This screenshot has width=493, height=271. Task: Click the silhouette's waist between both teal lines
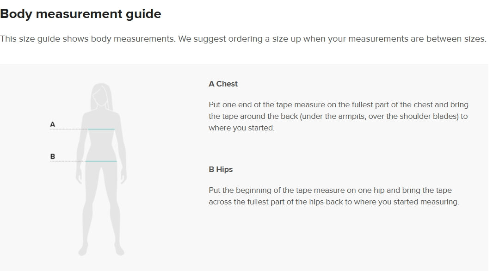coord(101,144)
